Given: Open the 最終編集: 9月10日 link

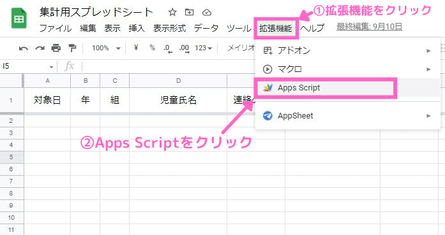Looking at the screenshot, I should (x=369, y=27).
